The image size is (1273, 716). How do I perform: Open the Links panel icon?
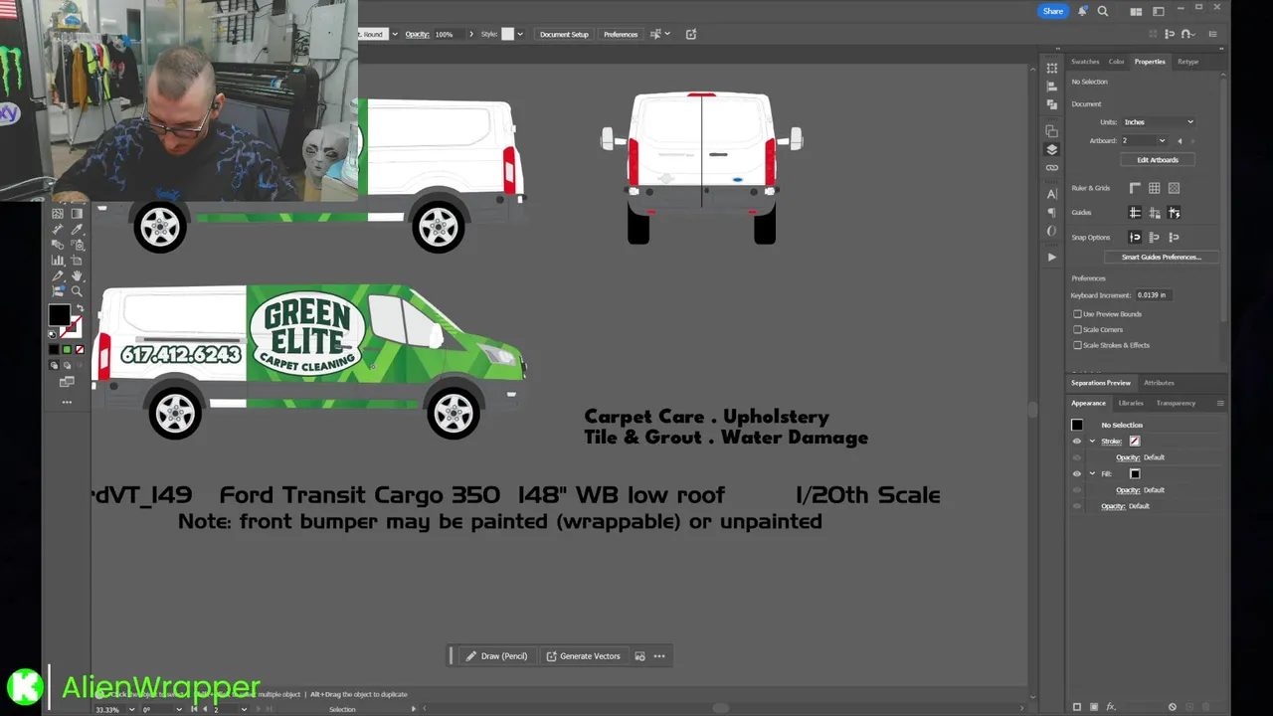(x=1051, y=168)
